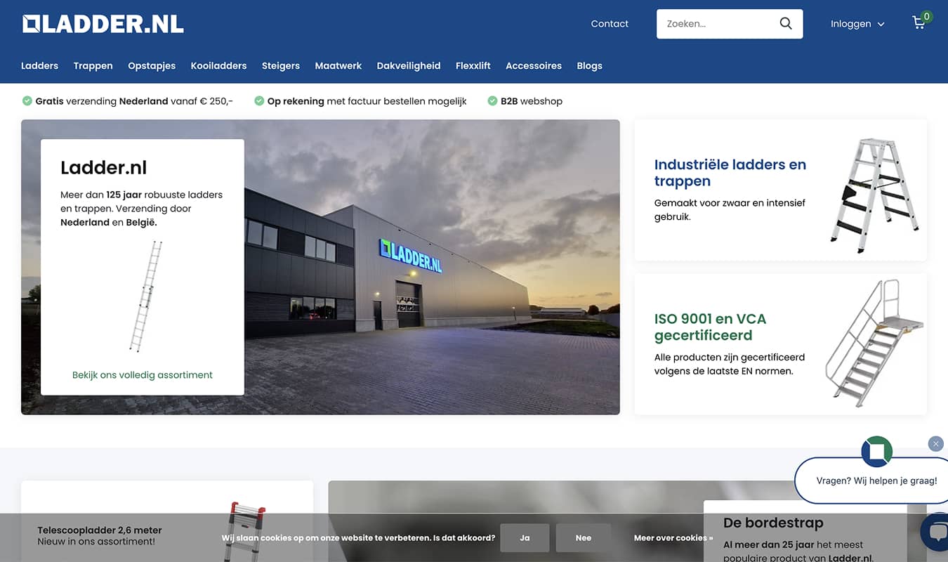Open the Blogs menu item
This screenshot has height=562, width=948.
[x=590, y=66]
